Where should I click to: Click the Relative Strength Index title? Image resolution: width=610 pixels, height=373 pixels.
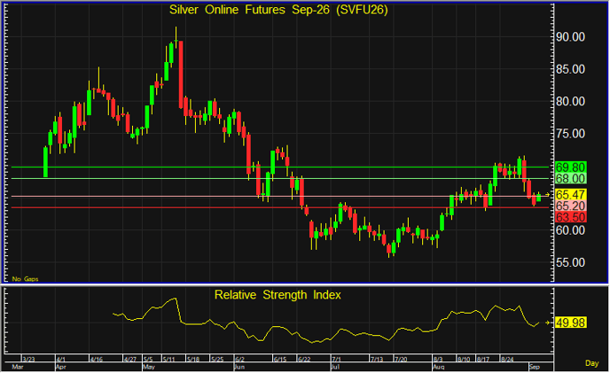click(278, 295)
